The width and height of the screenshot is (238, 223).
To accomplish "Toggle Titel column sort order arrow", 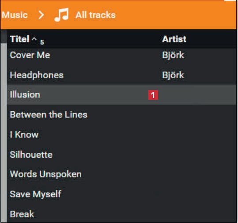I will [34, 39].
